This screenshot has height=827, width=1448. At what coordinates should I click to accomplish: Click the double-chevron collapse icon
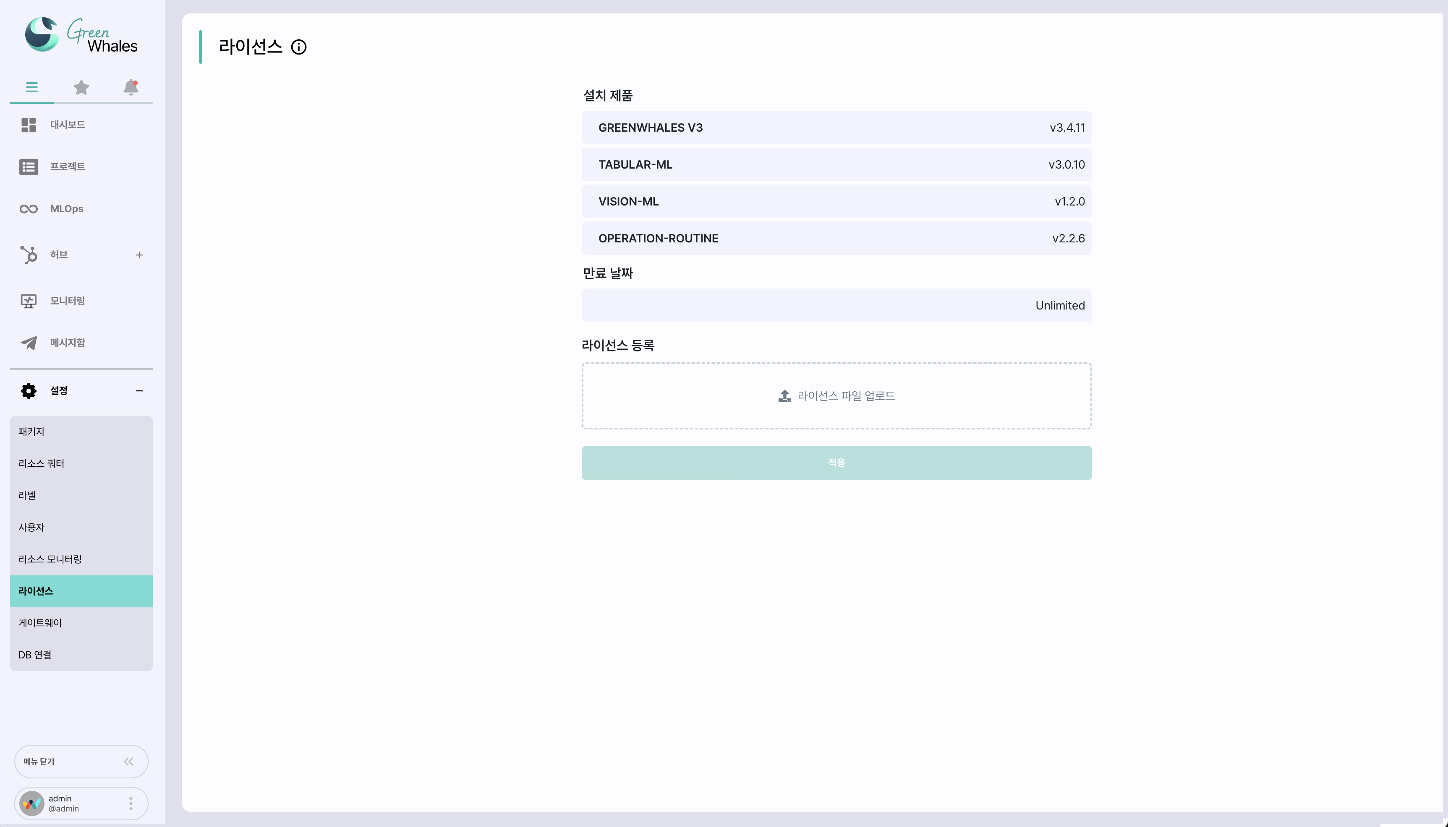(x=128, y=762)
